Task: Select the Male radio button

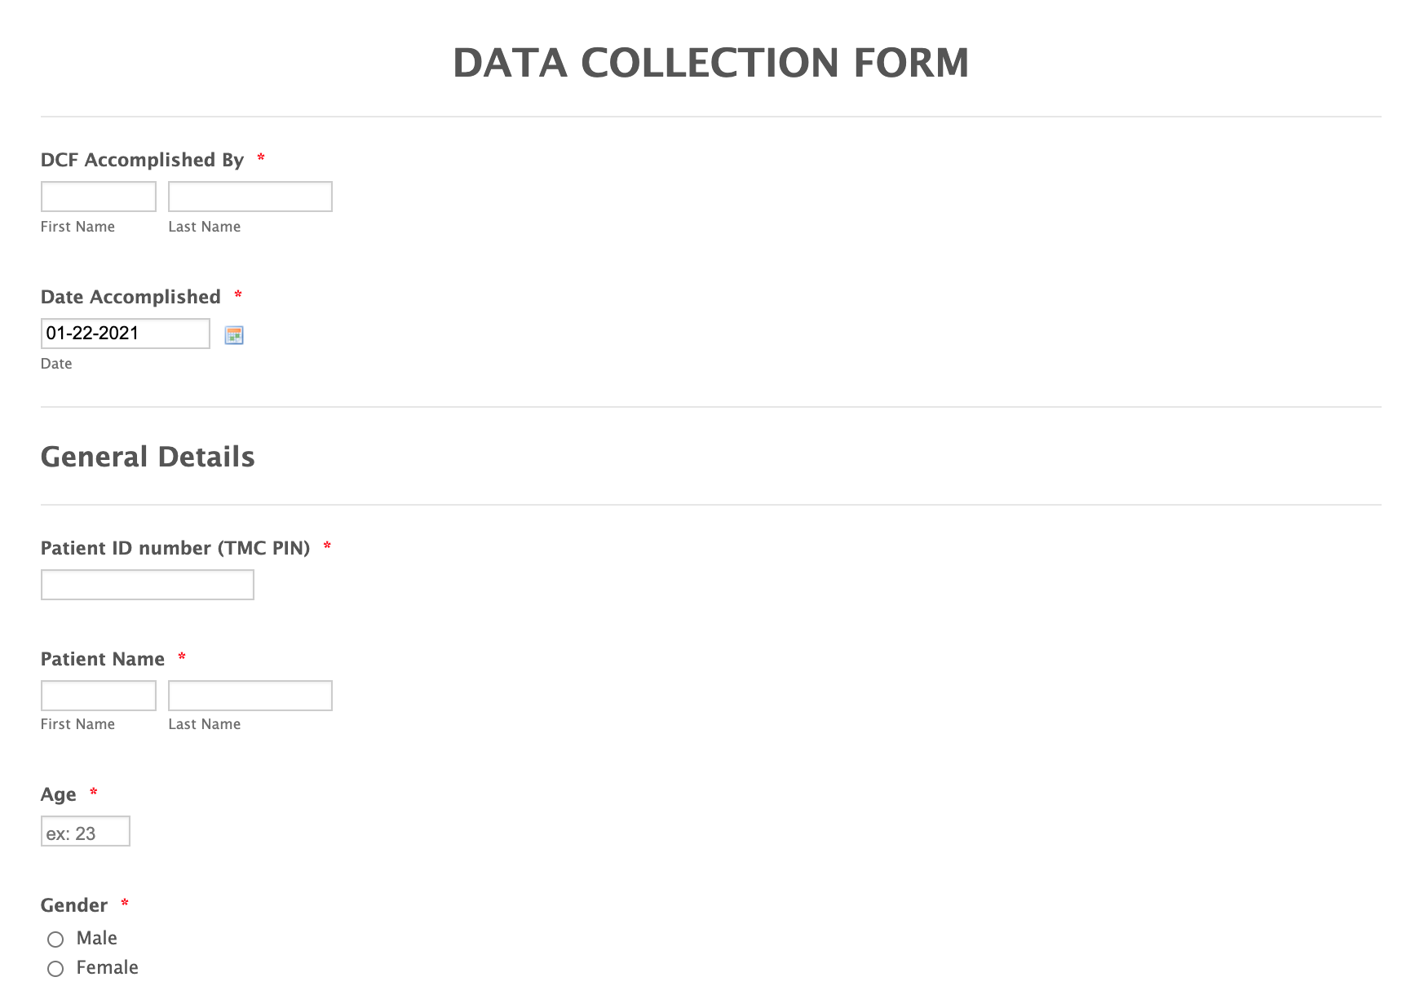Action: pyautogui.click(x=55, y=939)
